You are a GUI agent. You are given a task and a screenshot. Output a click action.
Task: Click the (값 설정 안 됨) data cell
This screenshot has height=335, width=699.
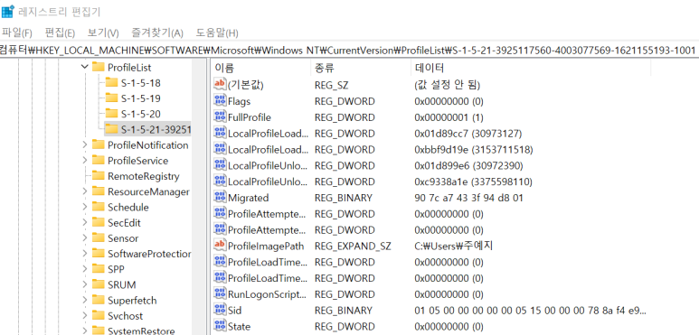tap(447, 84)
